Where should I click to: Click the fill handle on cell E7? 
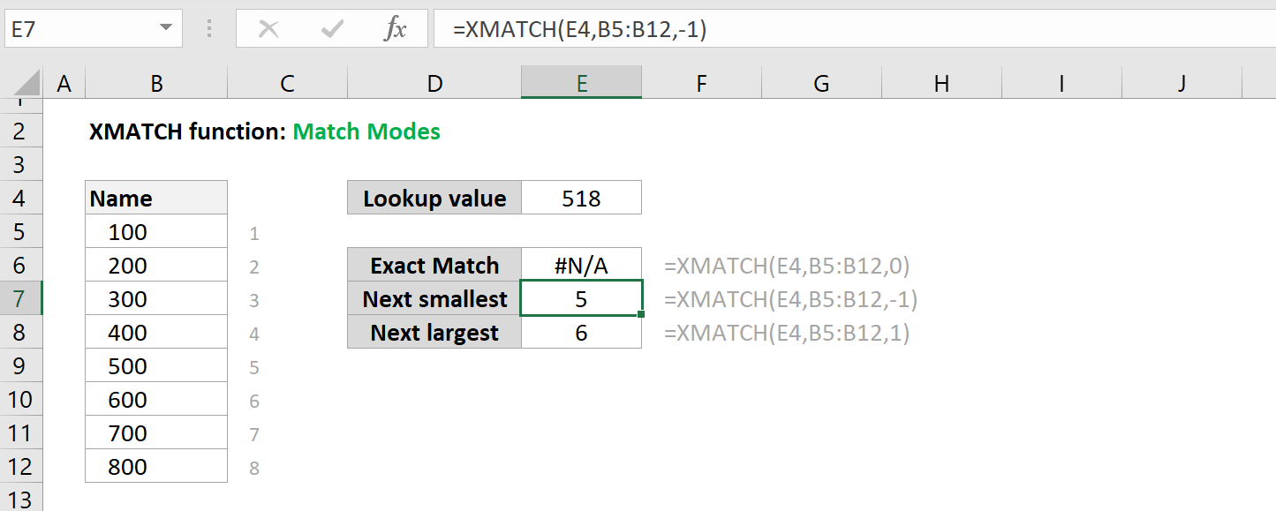[x=639, y=315]
